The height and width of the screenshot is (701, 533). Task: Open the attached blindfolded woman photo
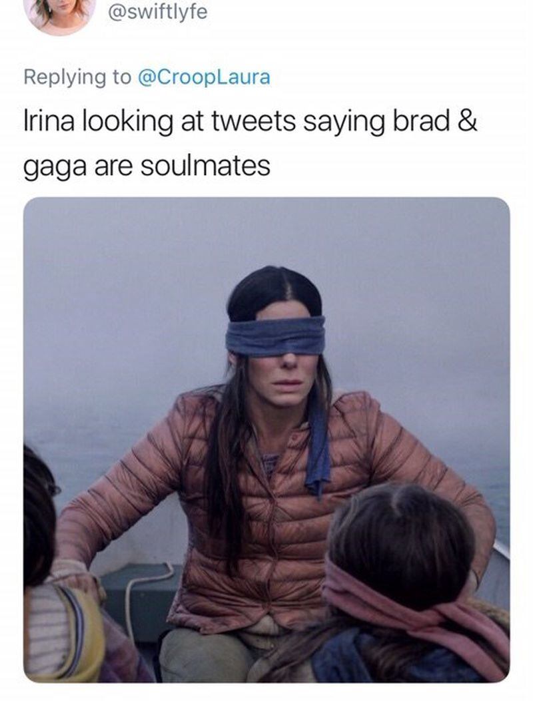pos(266,439)
